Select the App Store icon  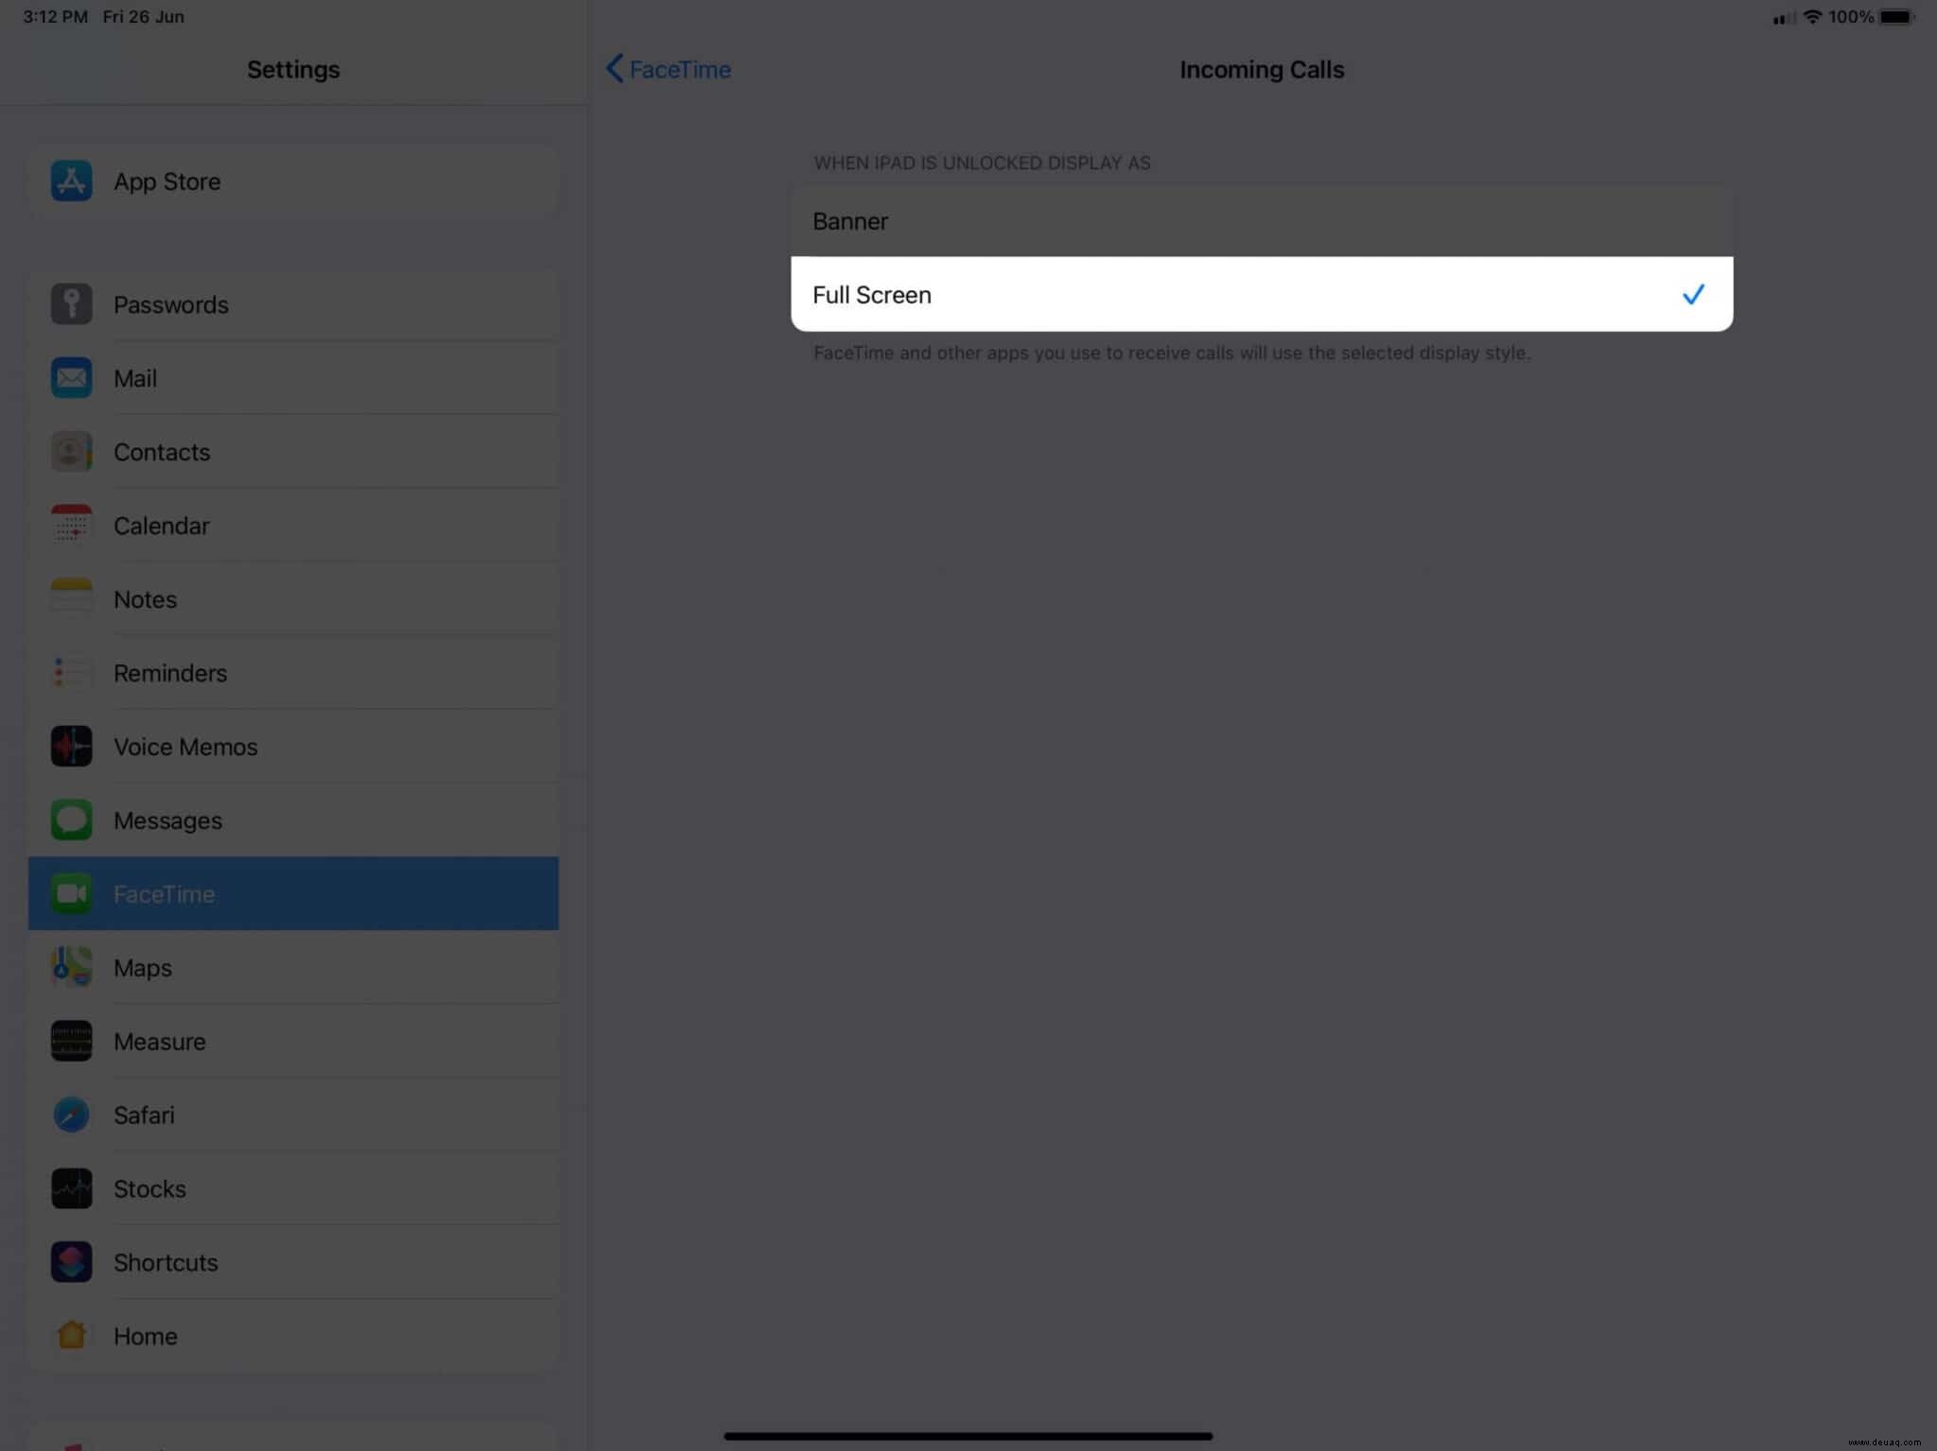click(72, 181)
